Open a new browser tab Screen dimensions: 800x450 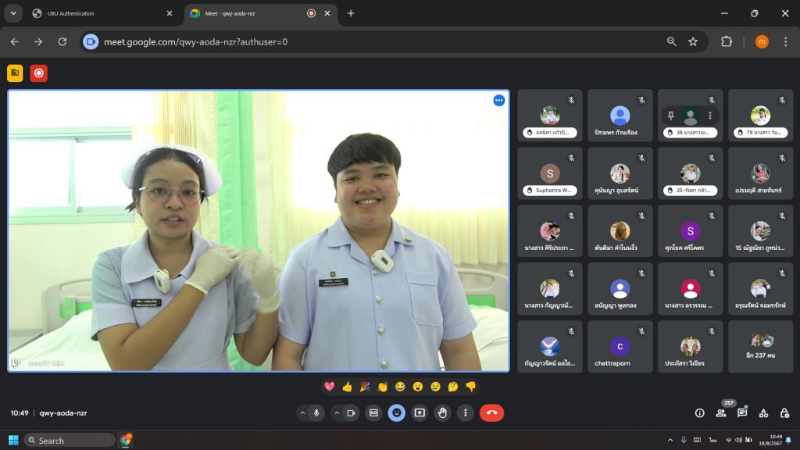[351, 13]
